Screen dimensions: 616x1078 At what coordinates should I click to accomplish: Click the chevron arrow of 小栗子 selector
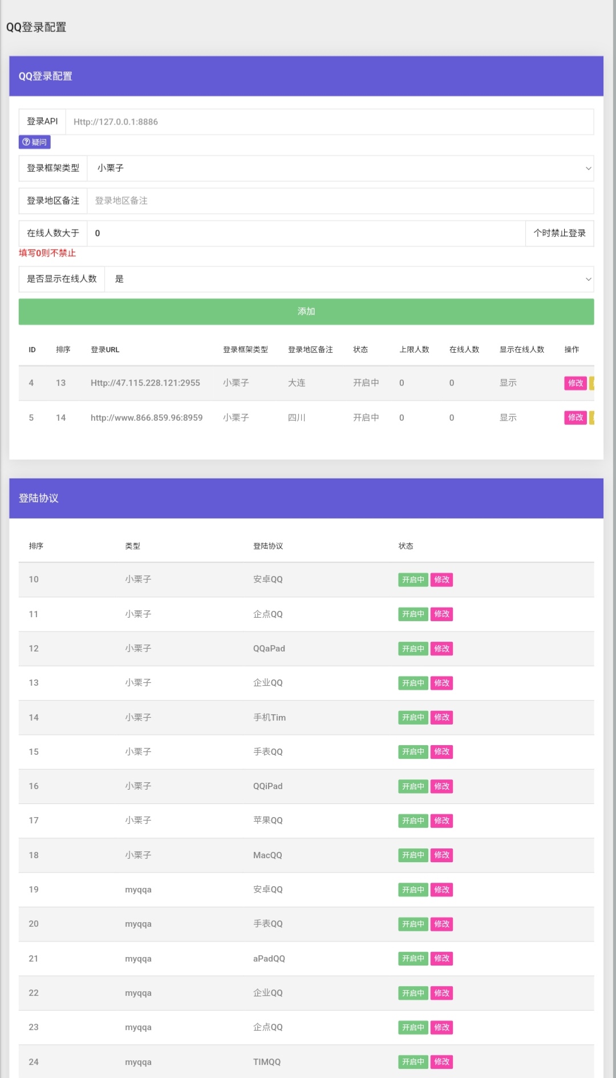pyautogui.click(x=588, y=168)
